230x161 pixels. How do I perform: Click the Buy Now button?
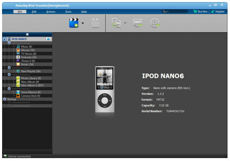click(x=200, y=11)
